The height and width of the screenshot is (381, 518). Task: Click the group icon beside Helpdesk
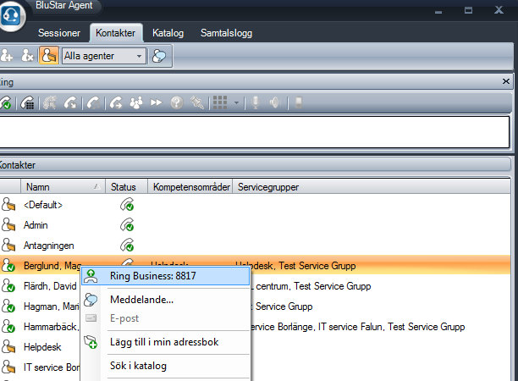(x=8, y=347)
